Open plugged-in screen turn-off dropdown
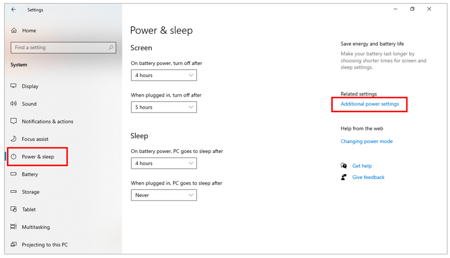 coord(164,107)
